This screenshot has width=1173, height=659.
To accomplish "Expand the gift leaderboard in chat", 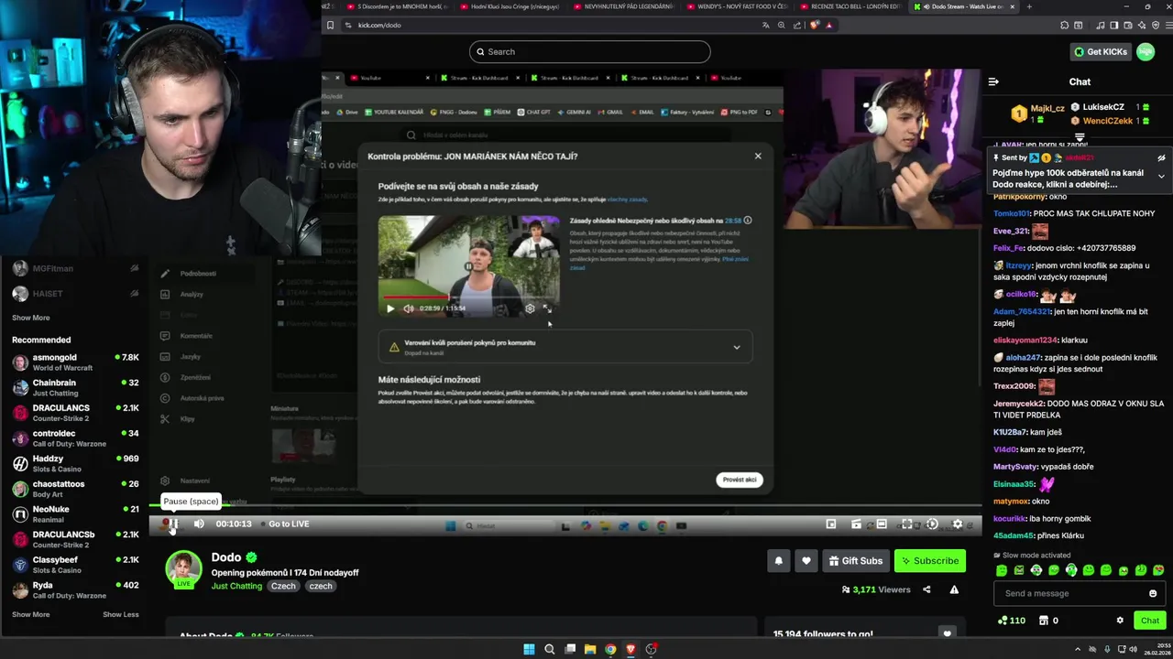I will tap(1080, 136).
